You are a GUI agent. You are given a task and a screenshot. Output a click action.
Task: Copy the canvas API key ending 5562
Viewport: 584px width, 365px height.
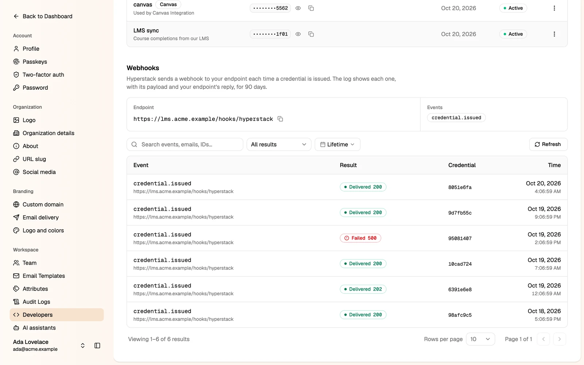click(311, 8)
